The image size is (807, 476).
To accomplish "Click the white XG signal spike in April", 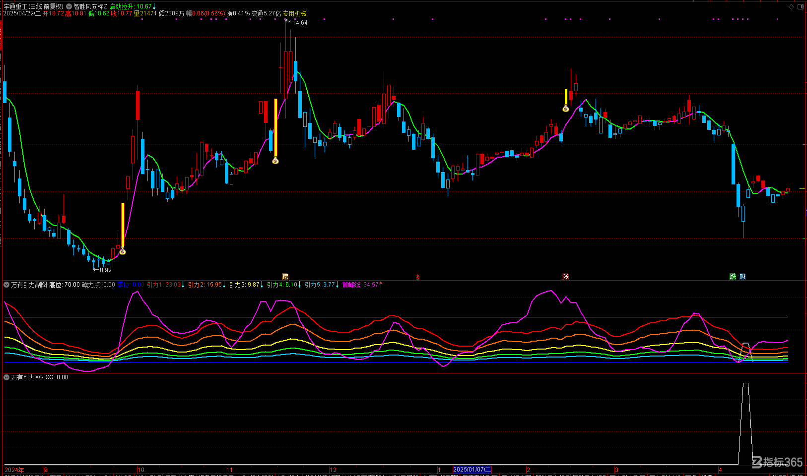I will point(745,423).
